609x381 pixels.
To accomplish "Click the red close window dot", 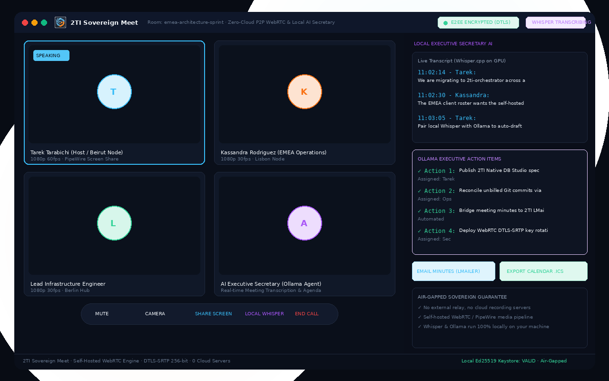I will tap(25, 22).
